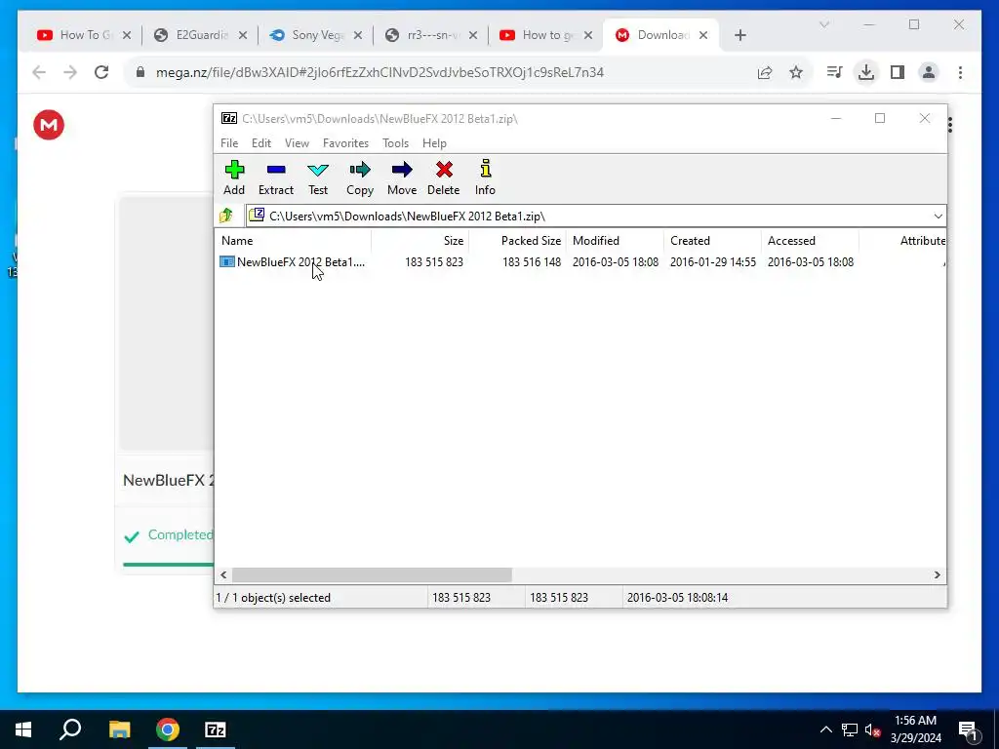999x749 pixels.
Task: Open Chrome downloads icon
Action: coord(866,72)
